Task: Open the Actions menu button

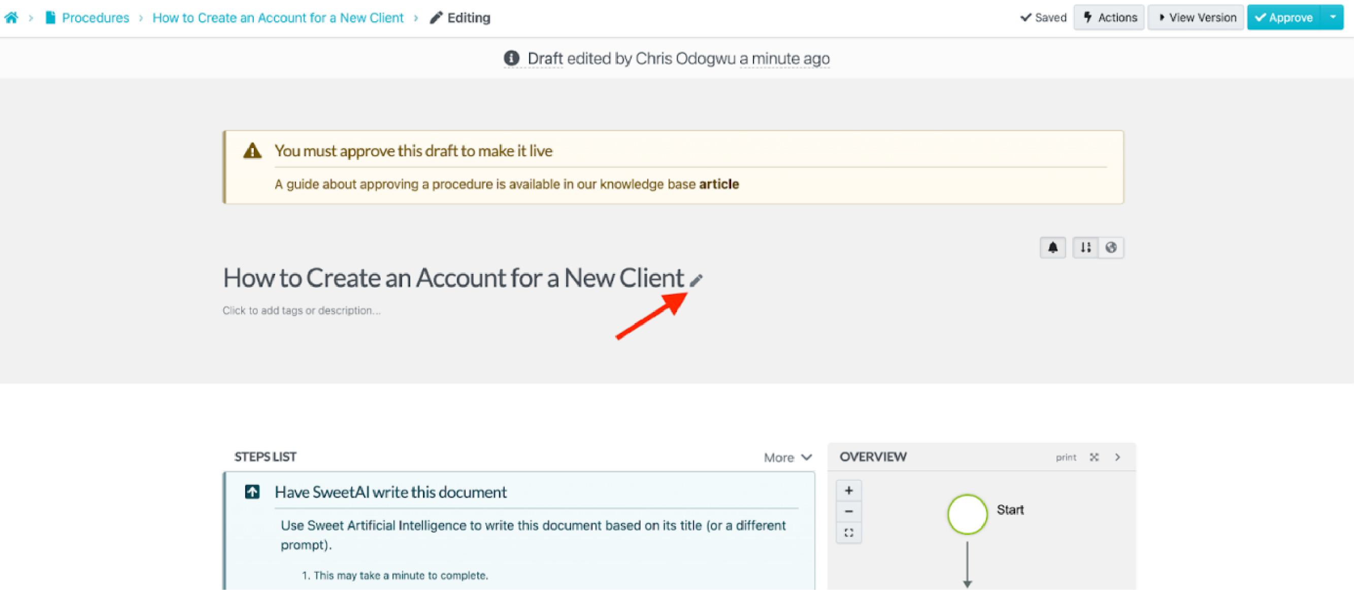Action: pyautogui.click(x=1109, y=18)
